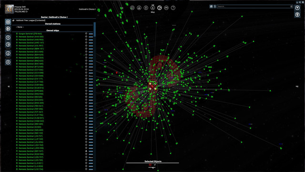
Task: Expand the right side panel with the arrow
Action: (297, 86)
